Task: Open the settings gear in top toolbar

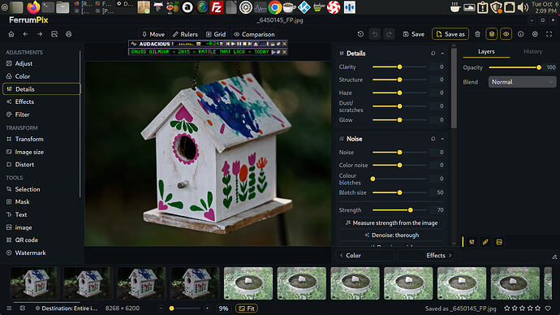Action: (x=535, y=34)
